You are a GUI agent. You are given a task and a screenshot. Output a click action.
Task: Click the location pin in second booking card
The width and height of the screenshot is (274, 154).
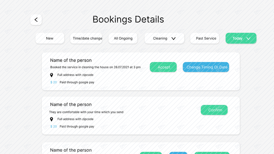(x=52, y=119)
